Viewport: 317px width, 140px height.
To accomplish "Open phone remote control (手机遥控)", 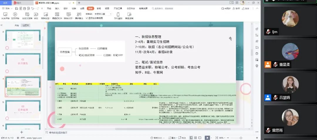I will click(x=118, y=15).
